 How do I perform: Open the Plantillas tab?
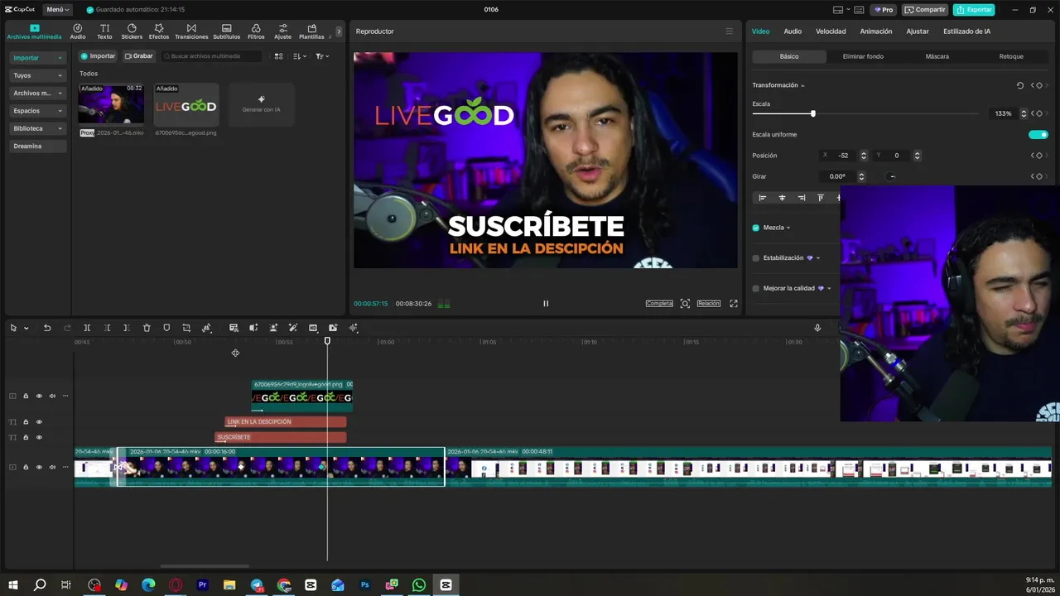click(x=311, y=31)
